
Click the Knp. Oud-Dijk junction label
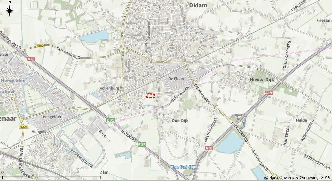183,167
